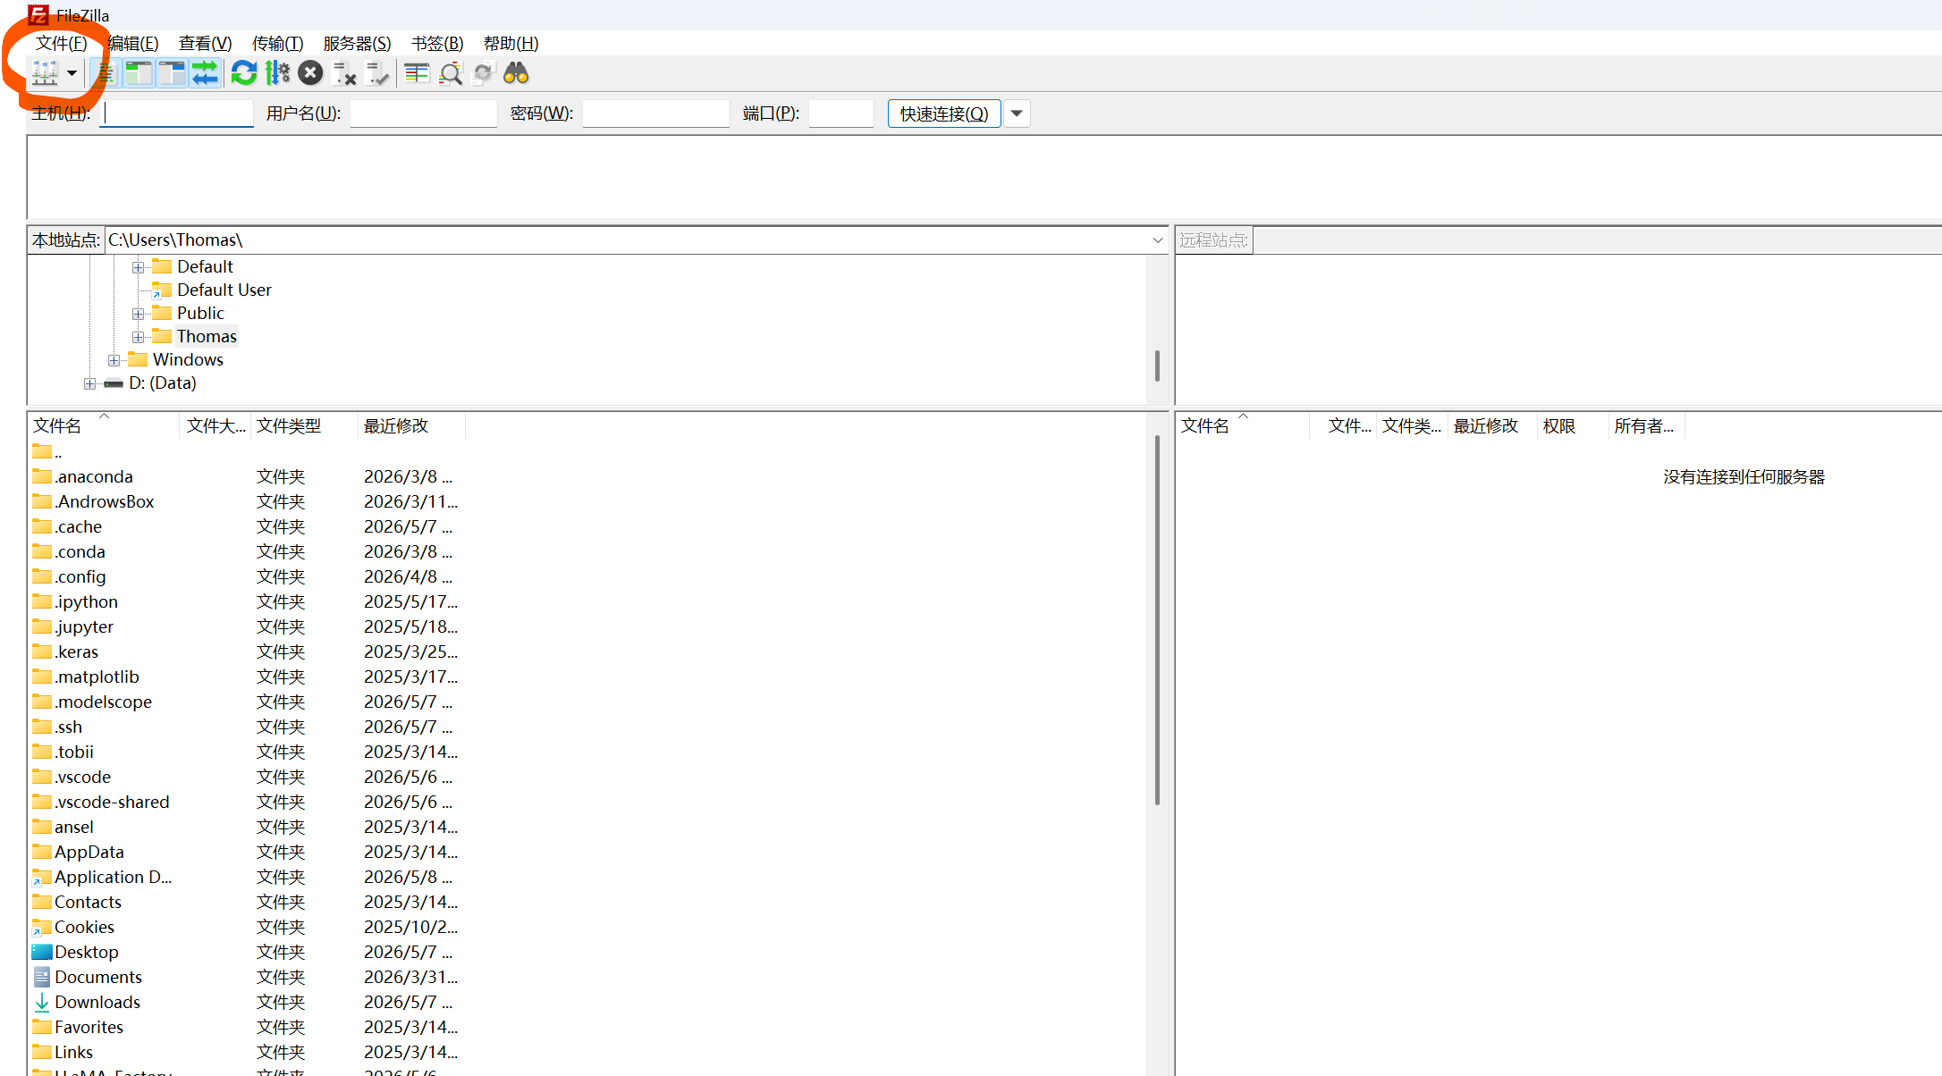Expand the Default folder node
Screen dimensions: 1942x1076
coord(138,267)
